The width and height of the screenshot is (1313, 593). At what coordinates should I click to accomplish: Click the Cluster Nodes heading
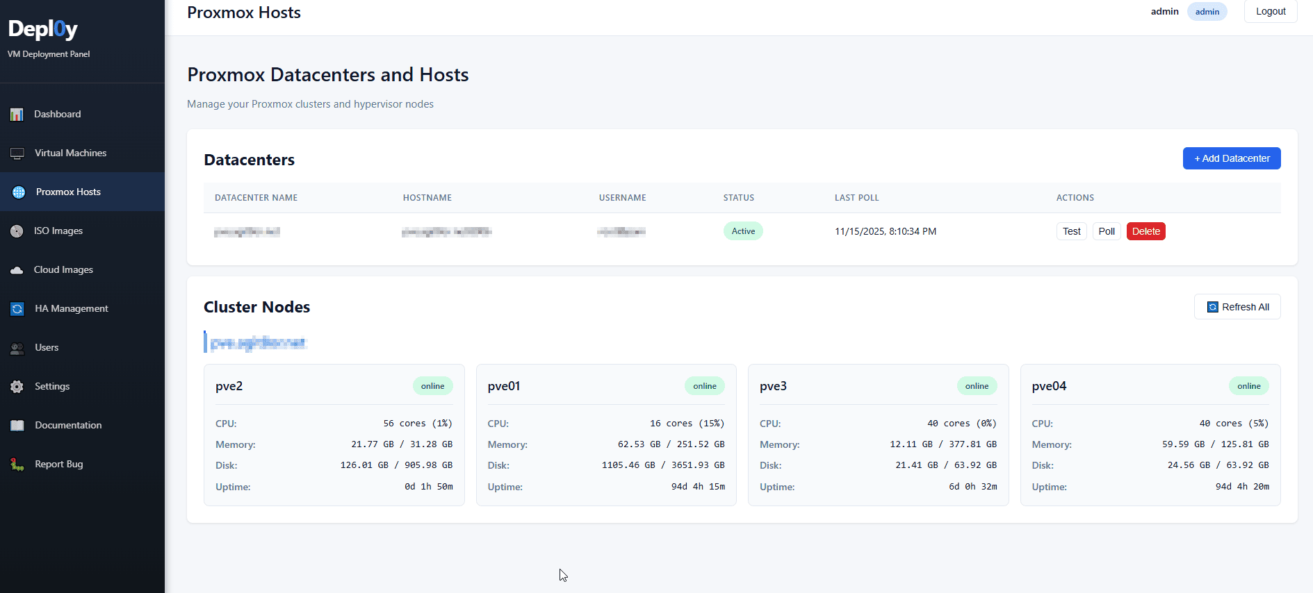256,307
